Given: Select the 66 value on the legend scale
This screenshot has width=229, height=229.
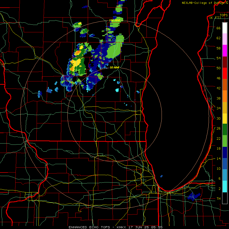Looking at the screenshot, I should [x=219, y=28].
